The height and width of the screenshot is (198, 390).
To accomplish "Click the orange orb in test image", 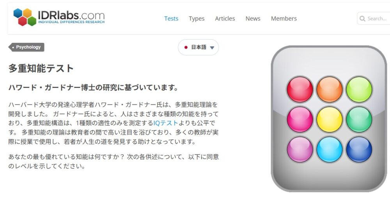I will tap(329, 89).
